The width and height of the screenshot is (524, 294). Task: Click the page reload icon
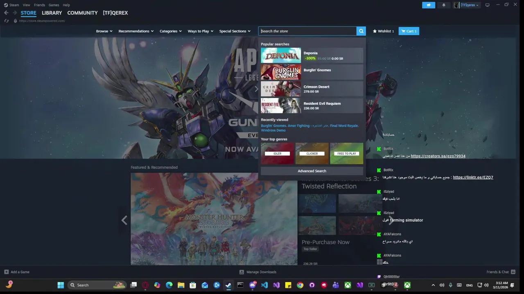click(7, 21)
